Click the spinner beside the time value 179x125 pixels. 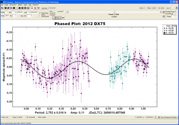tap(155, 117)
